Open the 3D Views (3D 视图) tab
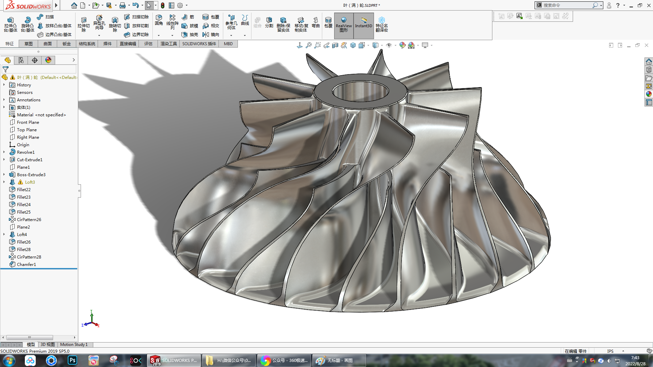This screenshot has height=367, width=653. (x=48, y=345)
